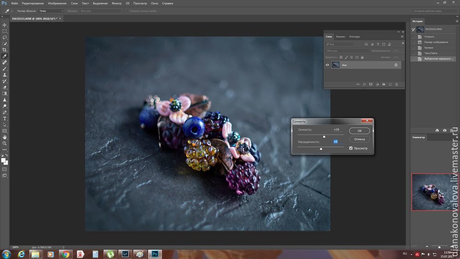
Task: Click Отмена in Сочность dialog
Action: coord(359,139)
